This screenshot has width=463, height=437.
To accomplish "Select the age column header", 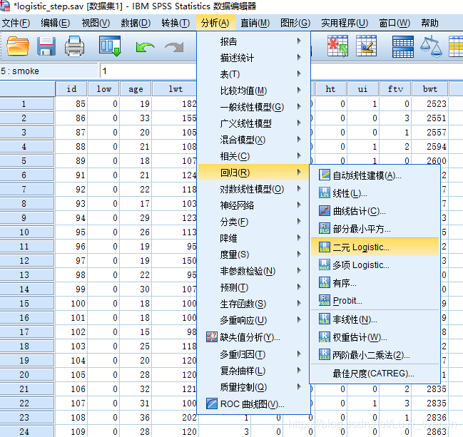I will pyautogui.click(x=136, y=89).
